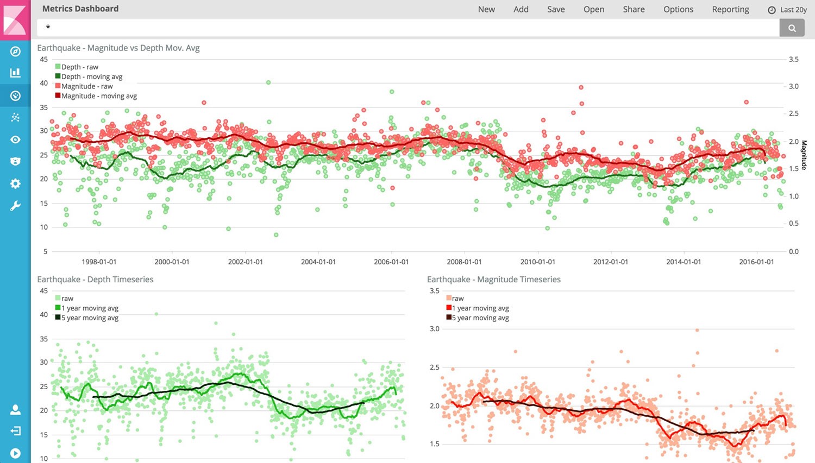This screenshot has height=463, width=815.
Task: Open the Share menu
Action: click(x=634, y=9)
